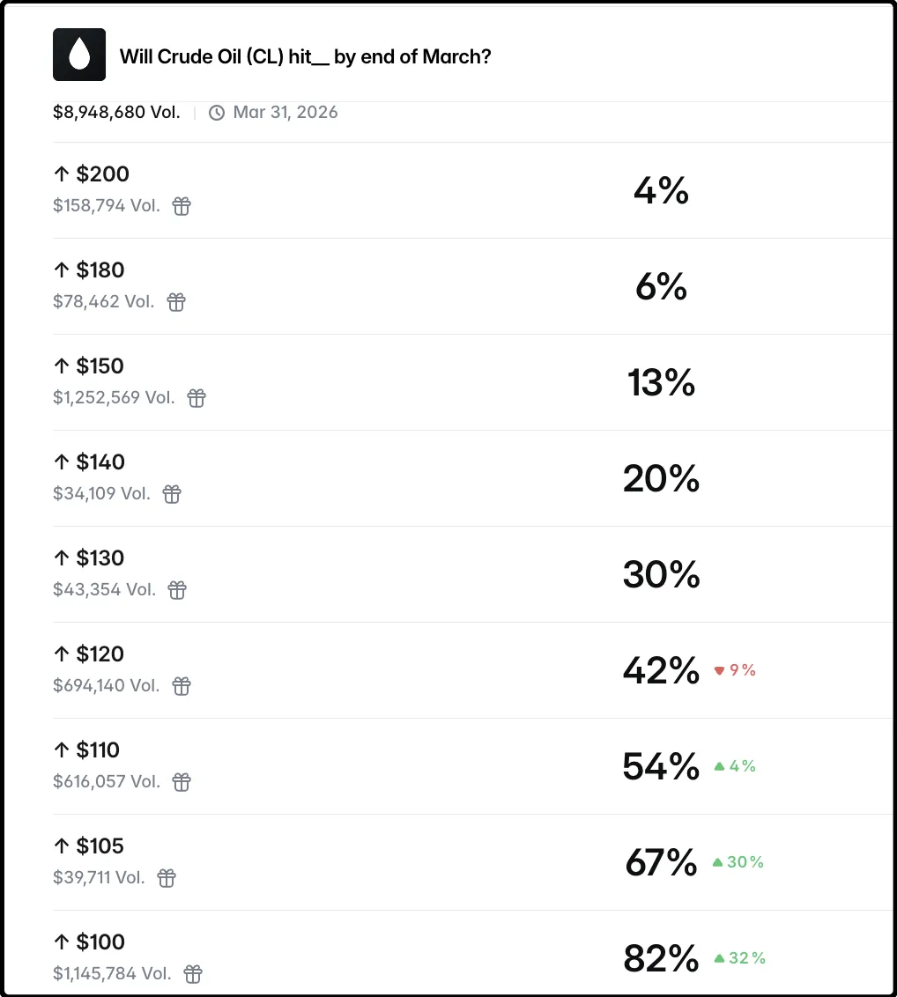The width and height of the screenshot is (897, 997).
Task: Click the gift icon under $100
Action: 193,974
